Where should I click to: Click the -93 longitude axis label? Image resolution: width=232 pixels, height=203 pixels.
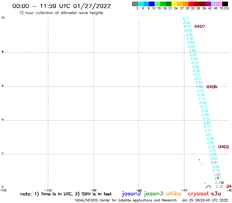(184, 190)
